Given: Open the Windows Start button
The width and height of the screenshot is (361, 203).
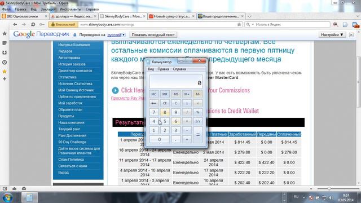Looking at the screenshot, I should coord(7,198).
